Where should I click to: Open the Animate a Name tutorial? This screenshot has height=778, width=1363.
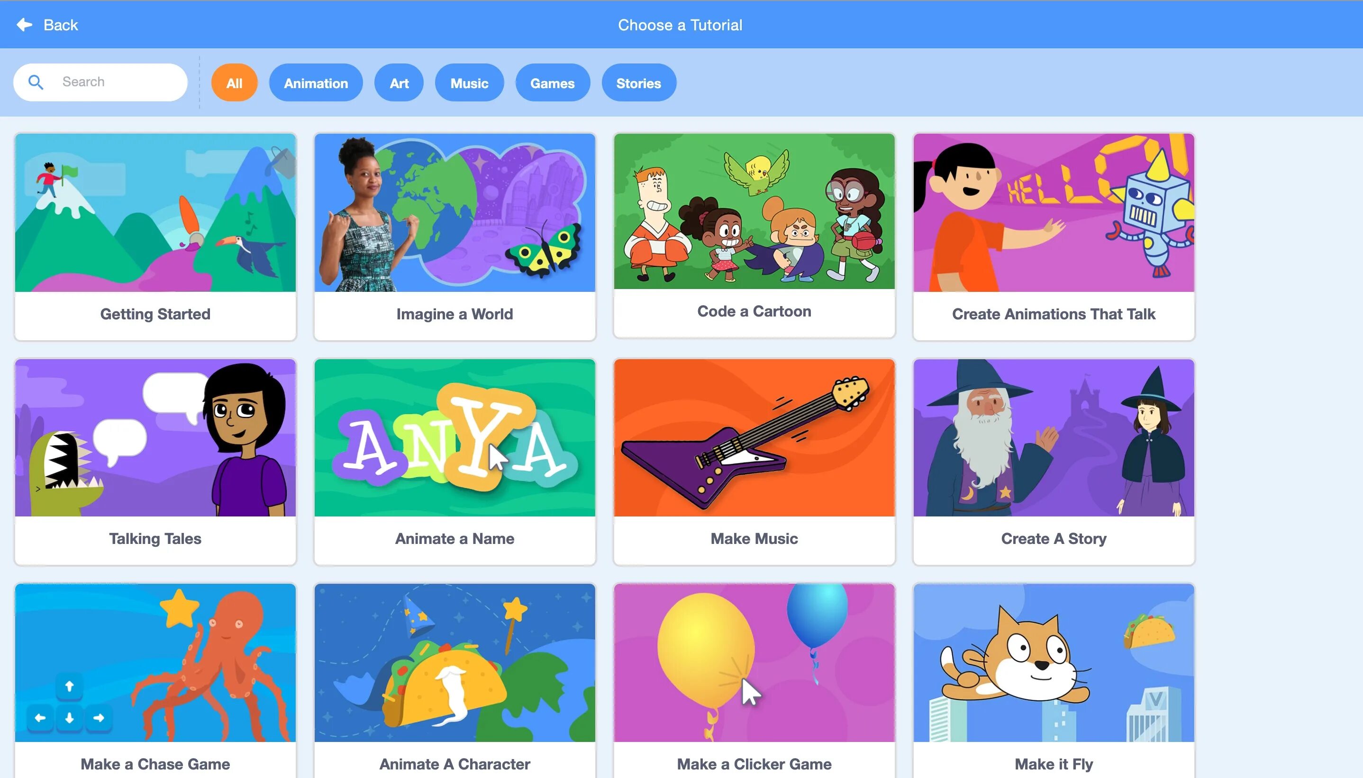[454, 461]
